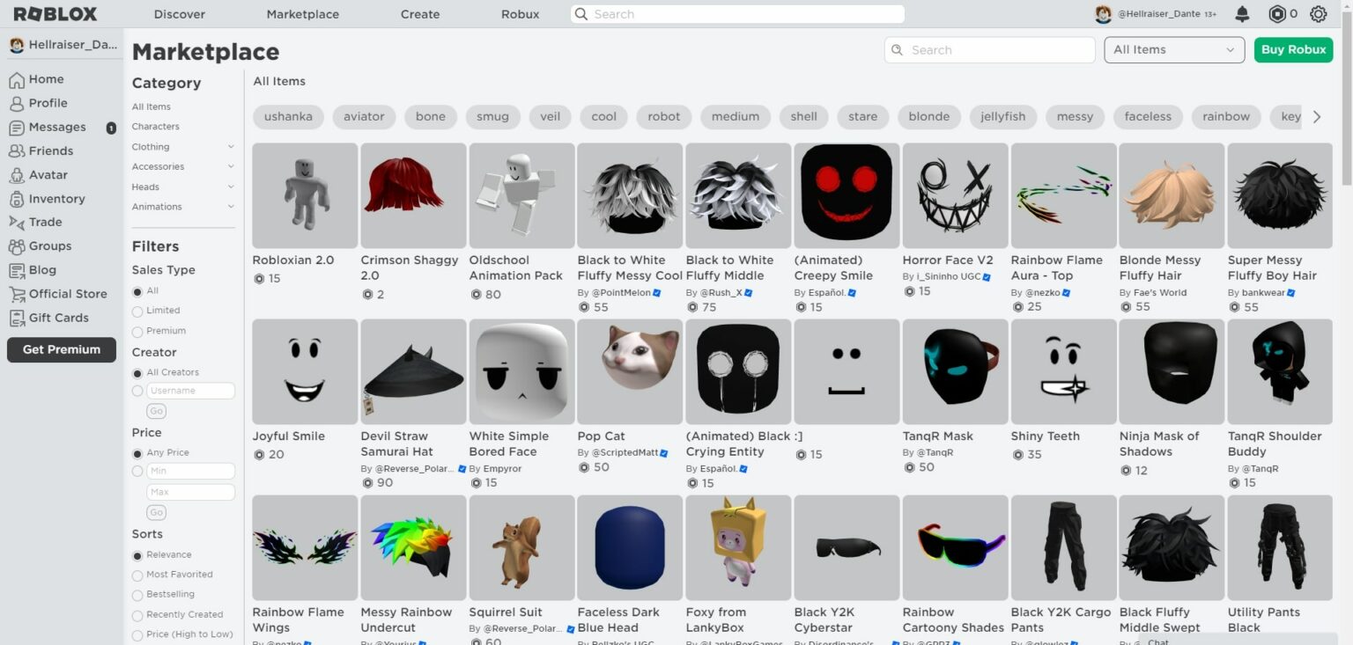
Task: Select the Limited sales type filter
Action: coord(137,310)
